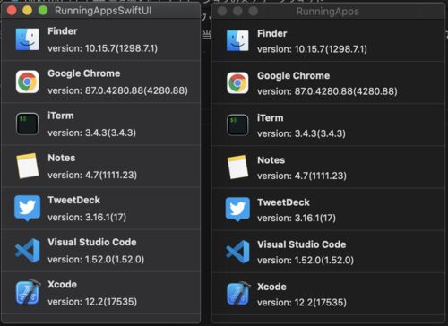Click TweetDeck icon in RunningAppsSwiftUI window
The height and width of the screenshot is (326, 448).
27,208
